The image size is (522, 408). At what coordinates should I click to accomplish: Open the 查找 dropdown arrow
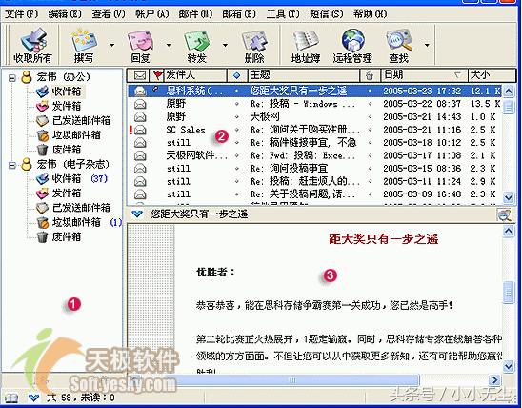pyautogui.click(x=427, y=45)
